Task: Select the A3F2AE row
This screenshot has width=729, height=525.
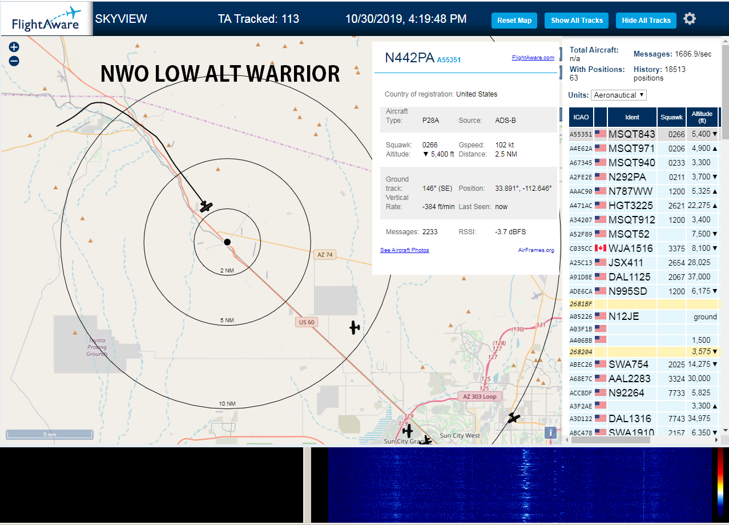Action: pyautogui.click(x=644, y=406)
